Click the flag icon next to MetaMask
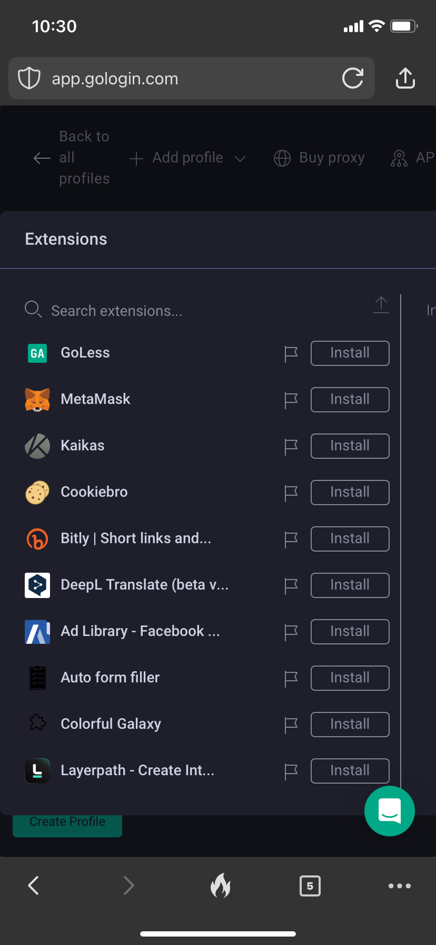 pos(291,400)
